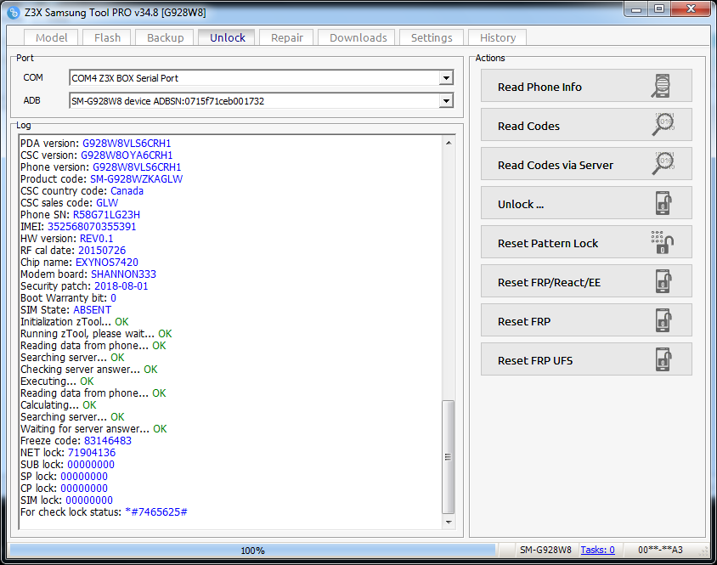Maximize the Z3X Samsung Tool window
717x565 pixels.
[x=659, y=9]
